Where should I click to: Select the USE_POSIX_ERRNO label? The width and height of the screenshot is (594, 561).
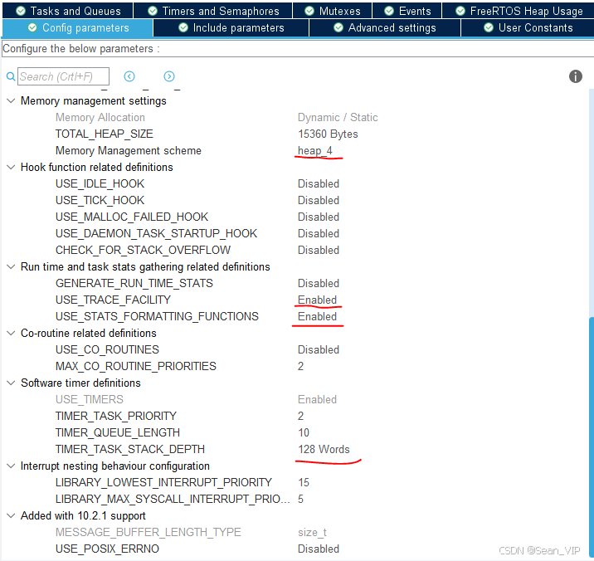click(x=107, y=549)
